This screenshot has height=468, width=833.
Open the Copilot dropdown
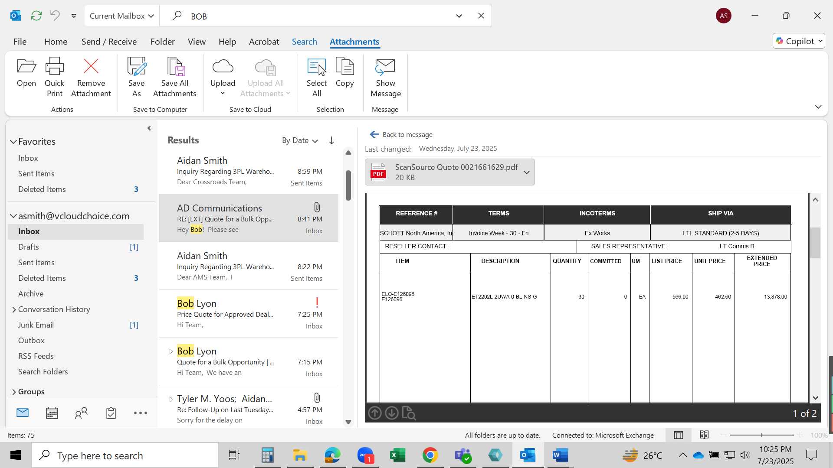pos(799,41)
